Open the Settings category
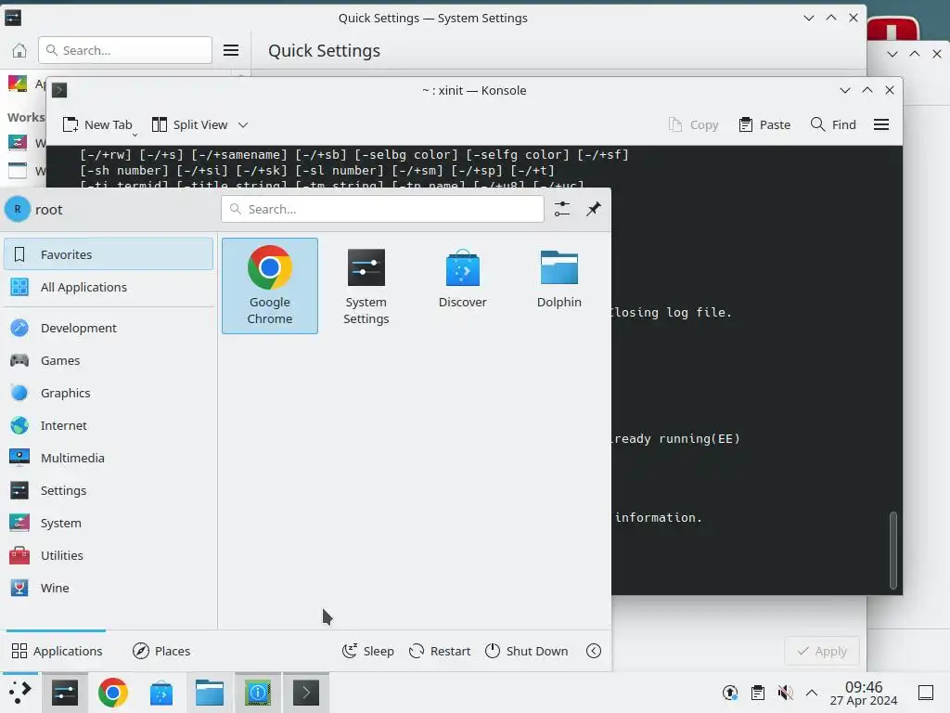The image size is (950, 713). [109, 490]
